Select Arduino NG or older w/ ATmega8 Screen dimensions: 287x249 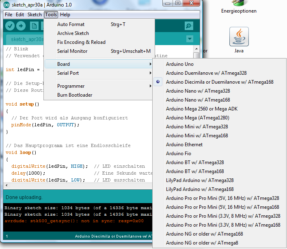pyautogui.click(x=220, y=243)
